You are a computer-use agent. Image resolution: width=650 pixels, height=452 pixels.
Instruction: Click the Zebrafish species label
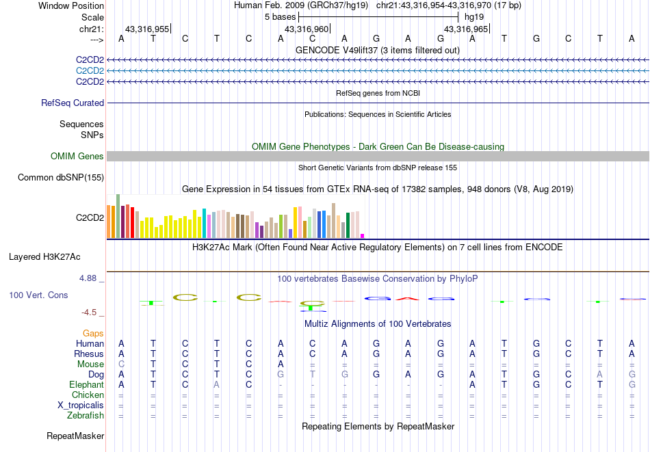pos(86,416)
